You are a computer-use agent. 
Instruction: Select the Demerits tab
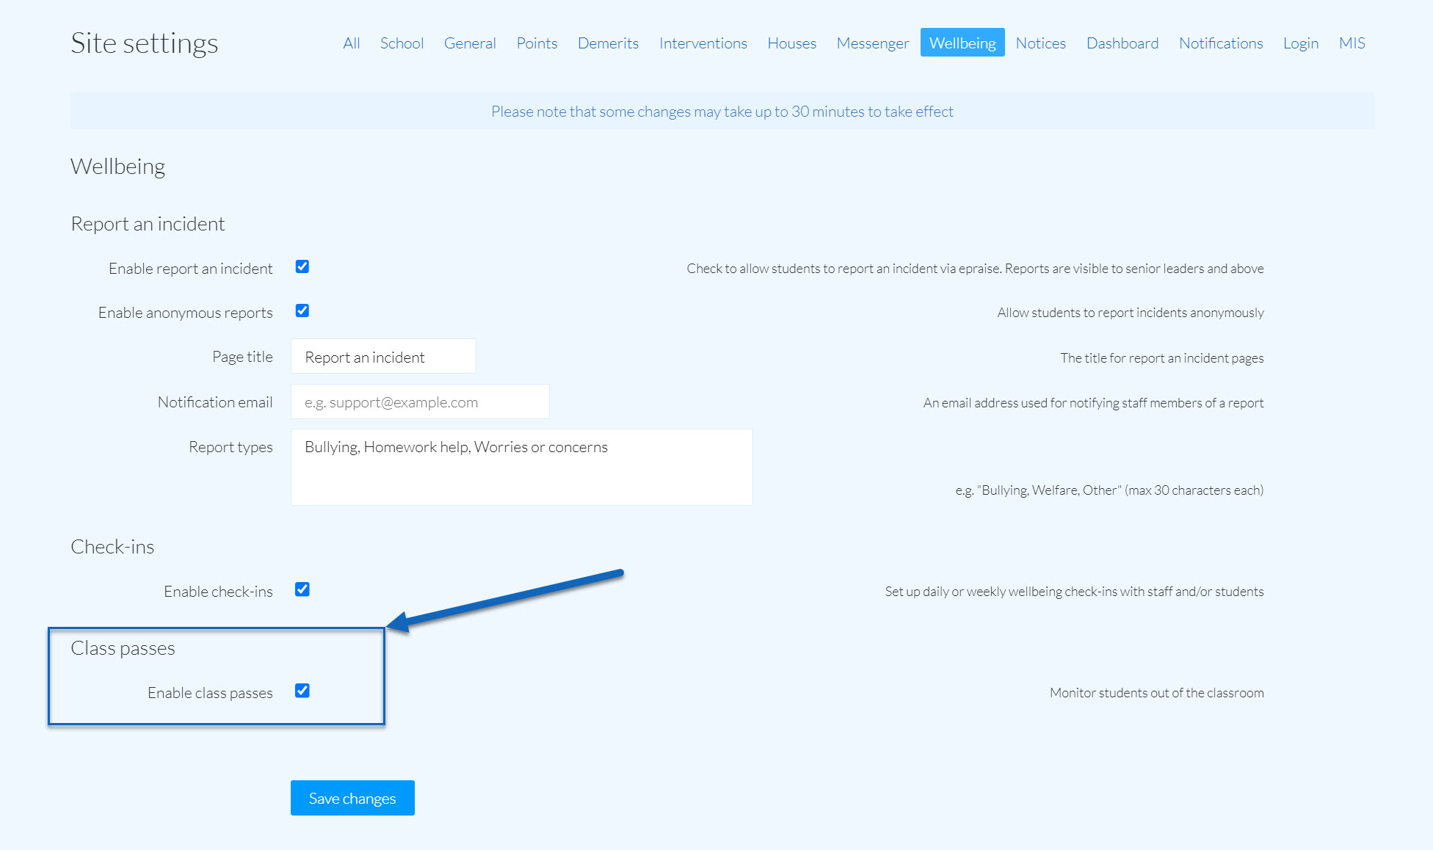608,43
